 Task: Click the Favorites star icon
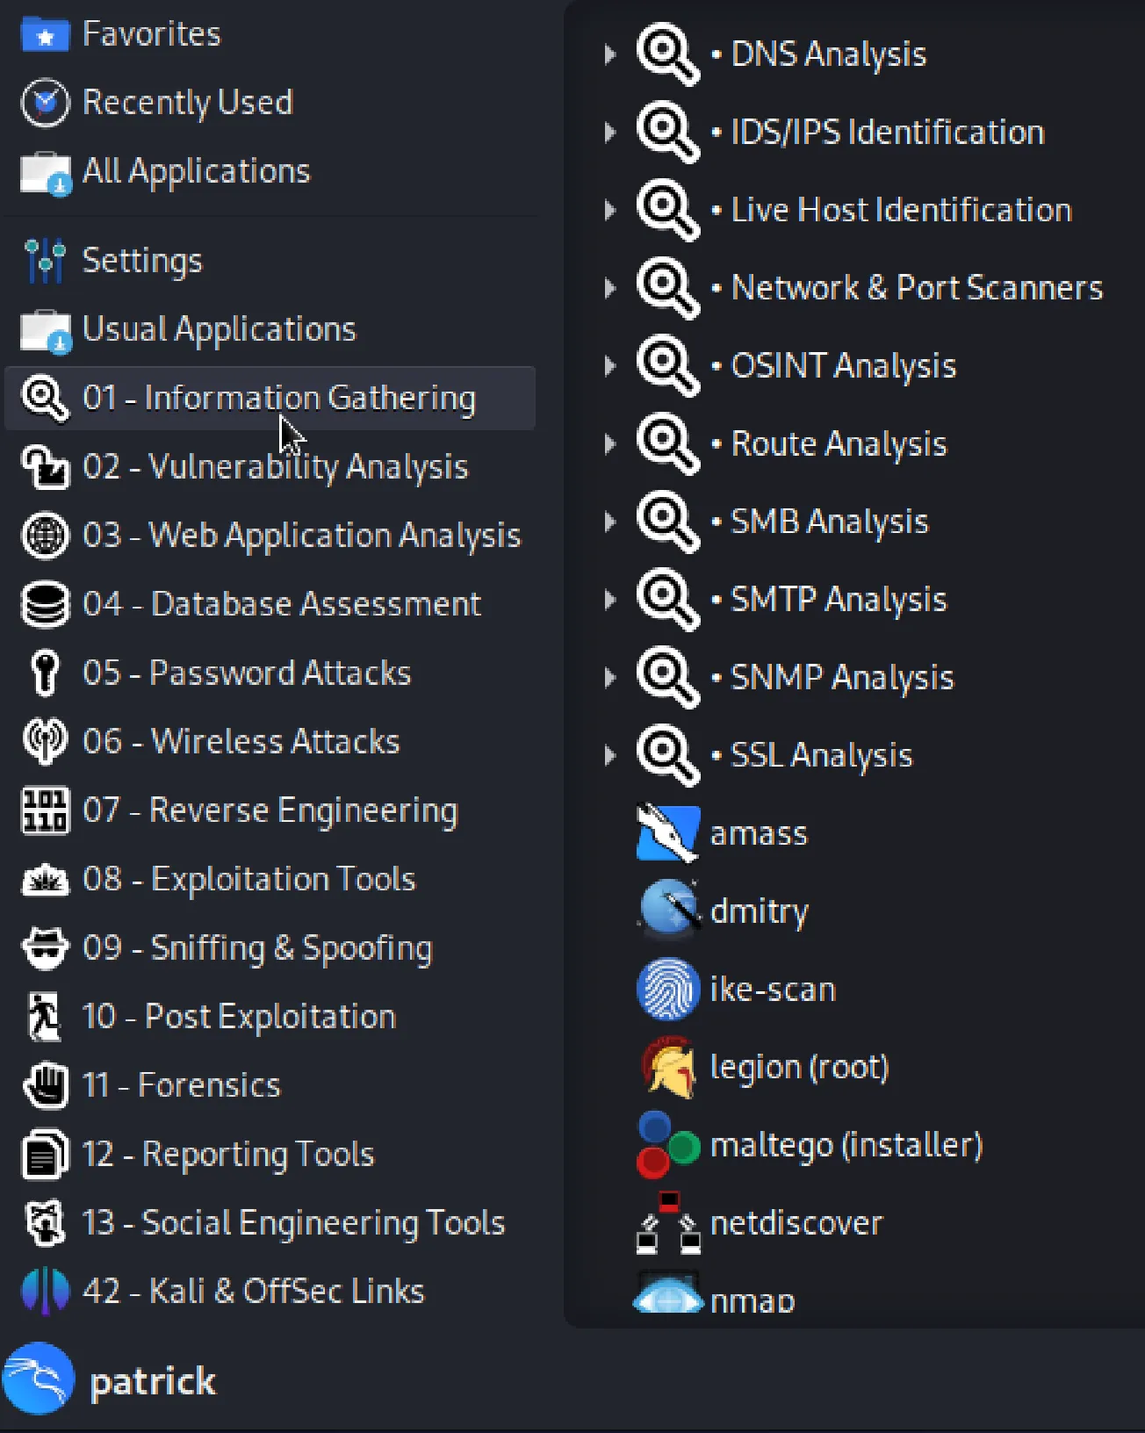[44, 34]
